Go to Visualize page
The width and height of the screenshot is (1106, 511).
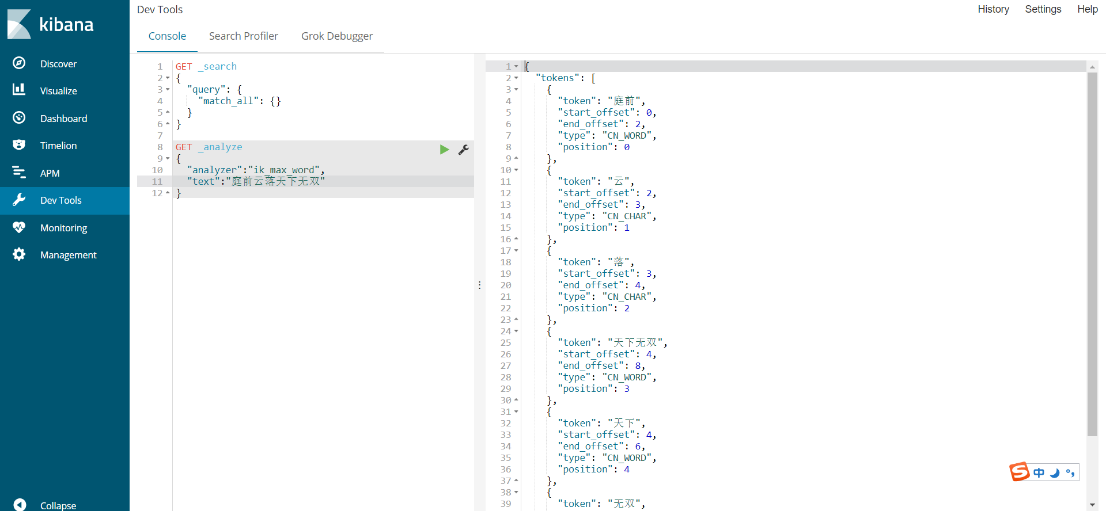[x=59, y=91]
